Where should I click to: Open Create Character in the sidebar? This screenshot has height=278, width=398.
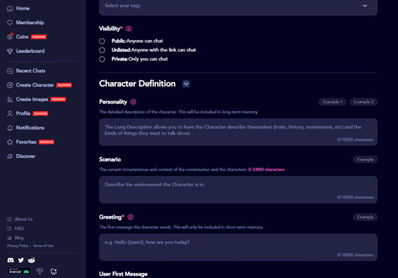pos(35,85)
